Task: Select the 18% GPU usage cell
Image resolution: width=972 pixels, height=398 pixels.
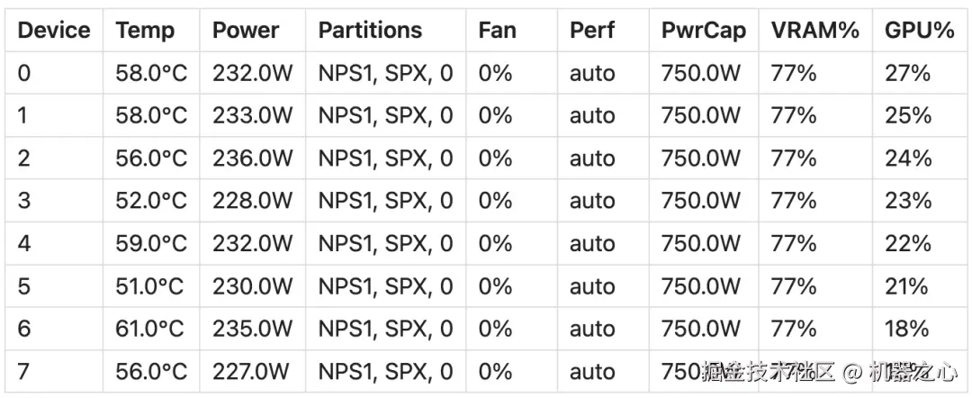Action: [x=906, y=329]
